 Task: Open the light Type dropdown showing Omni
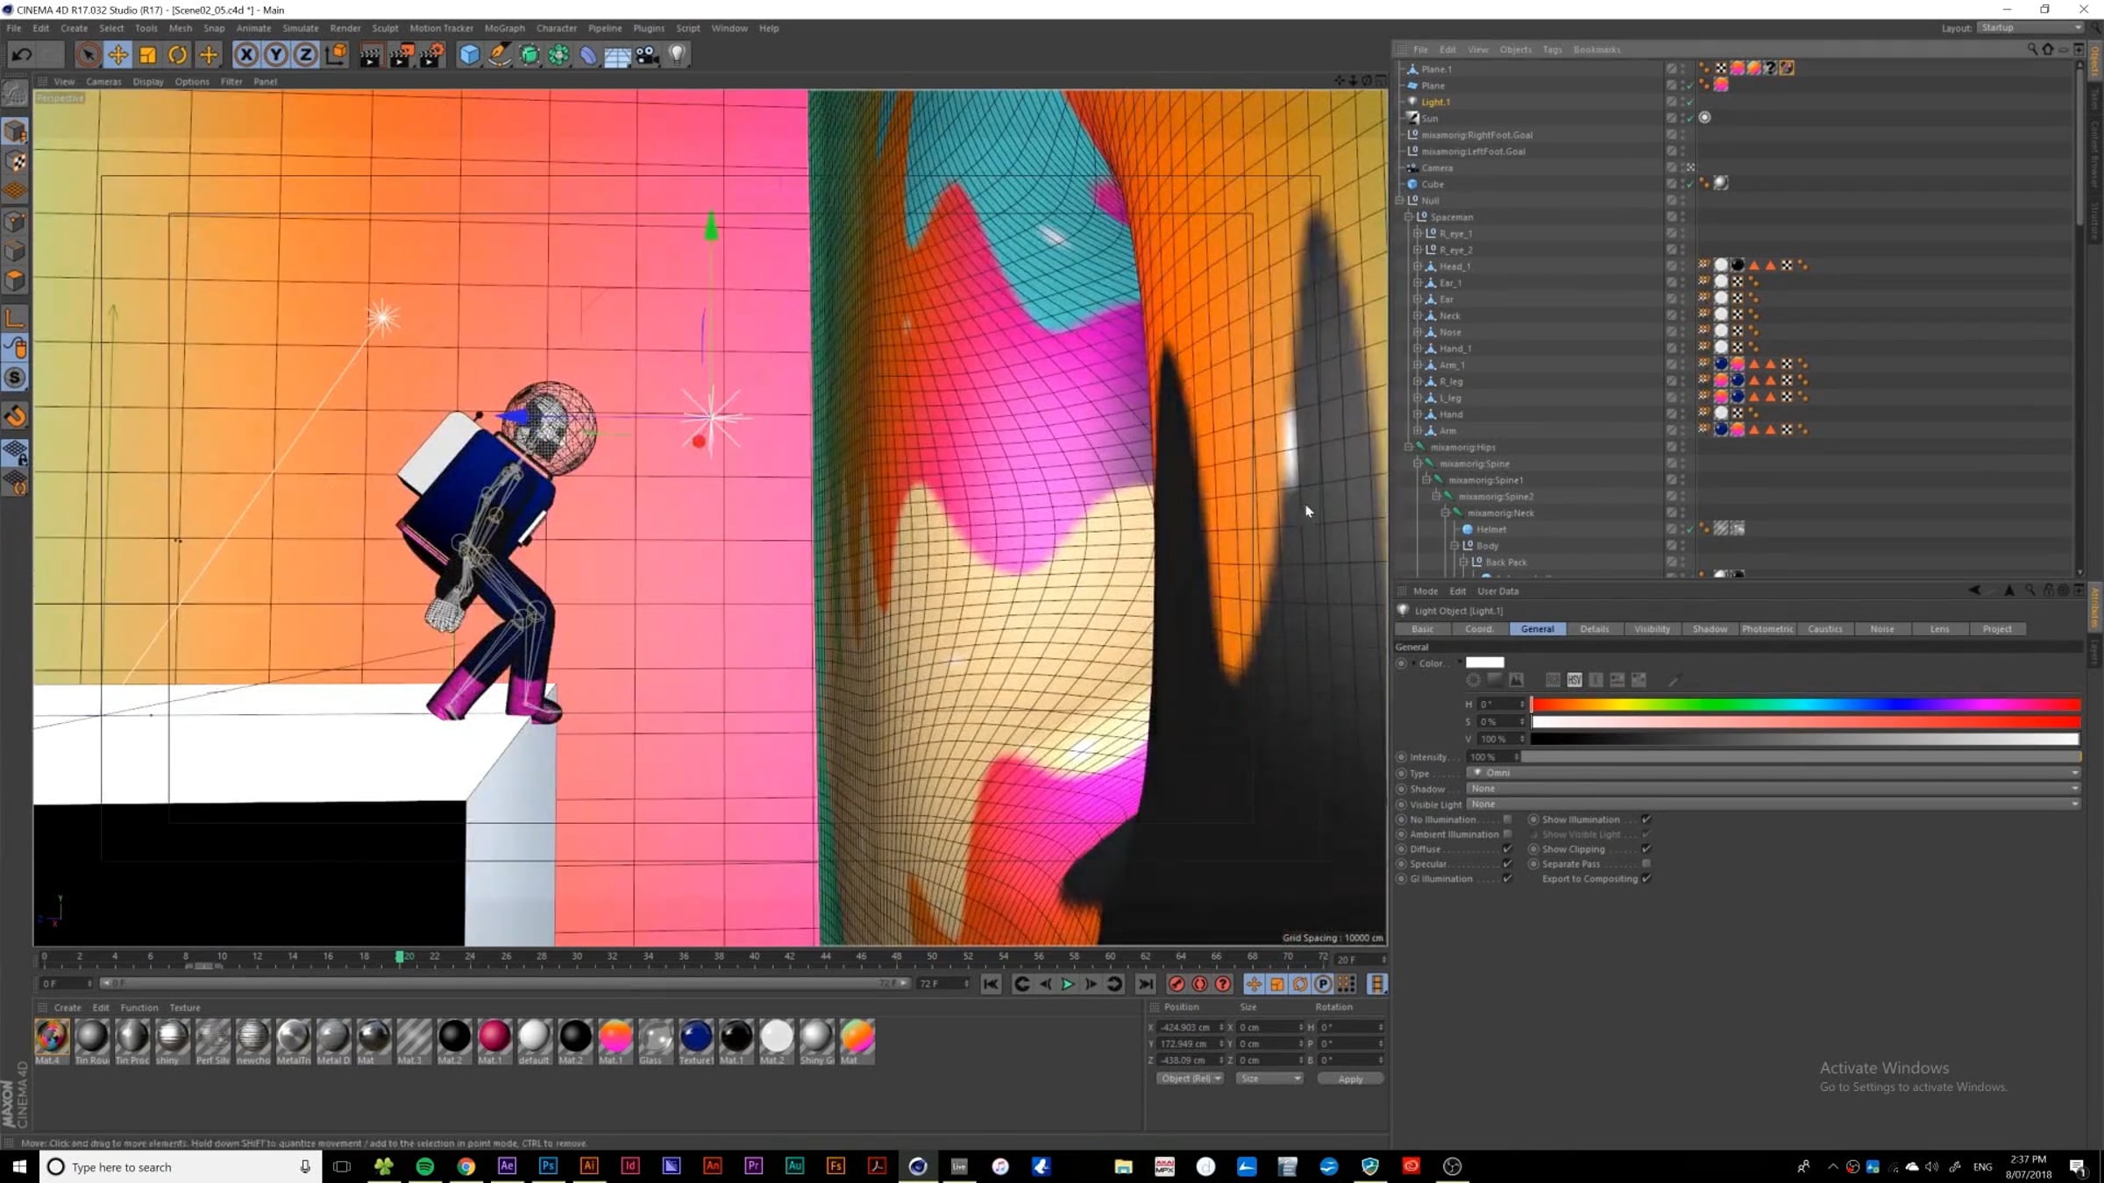[x=1773, y=773]
